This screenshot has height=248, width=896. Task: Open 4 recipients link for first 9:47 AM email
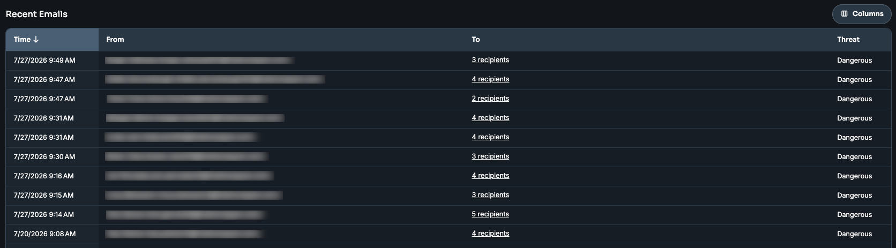tap(490, 79)
